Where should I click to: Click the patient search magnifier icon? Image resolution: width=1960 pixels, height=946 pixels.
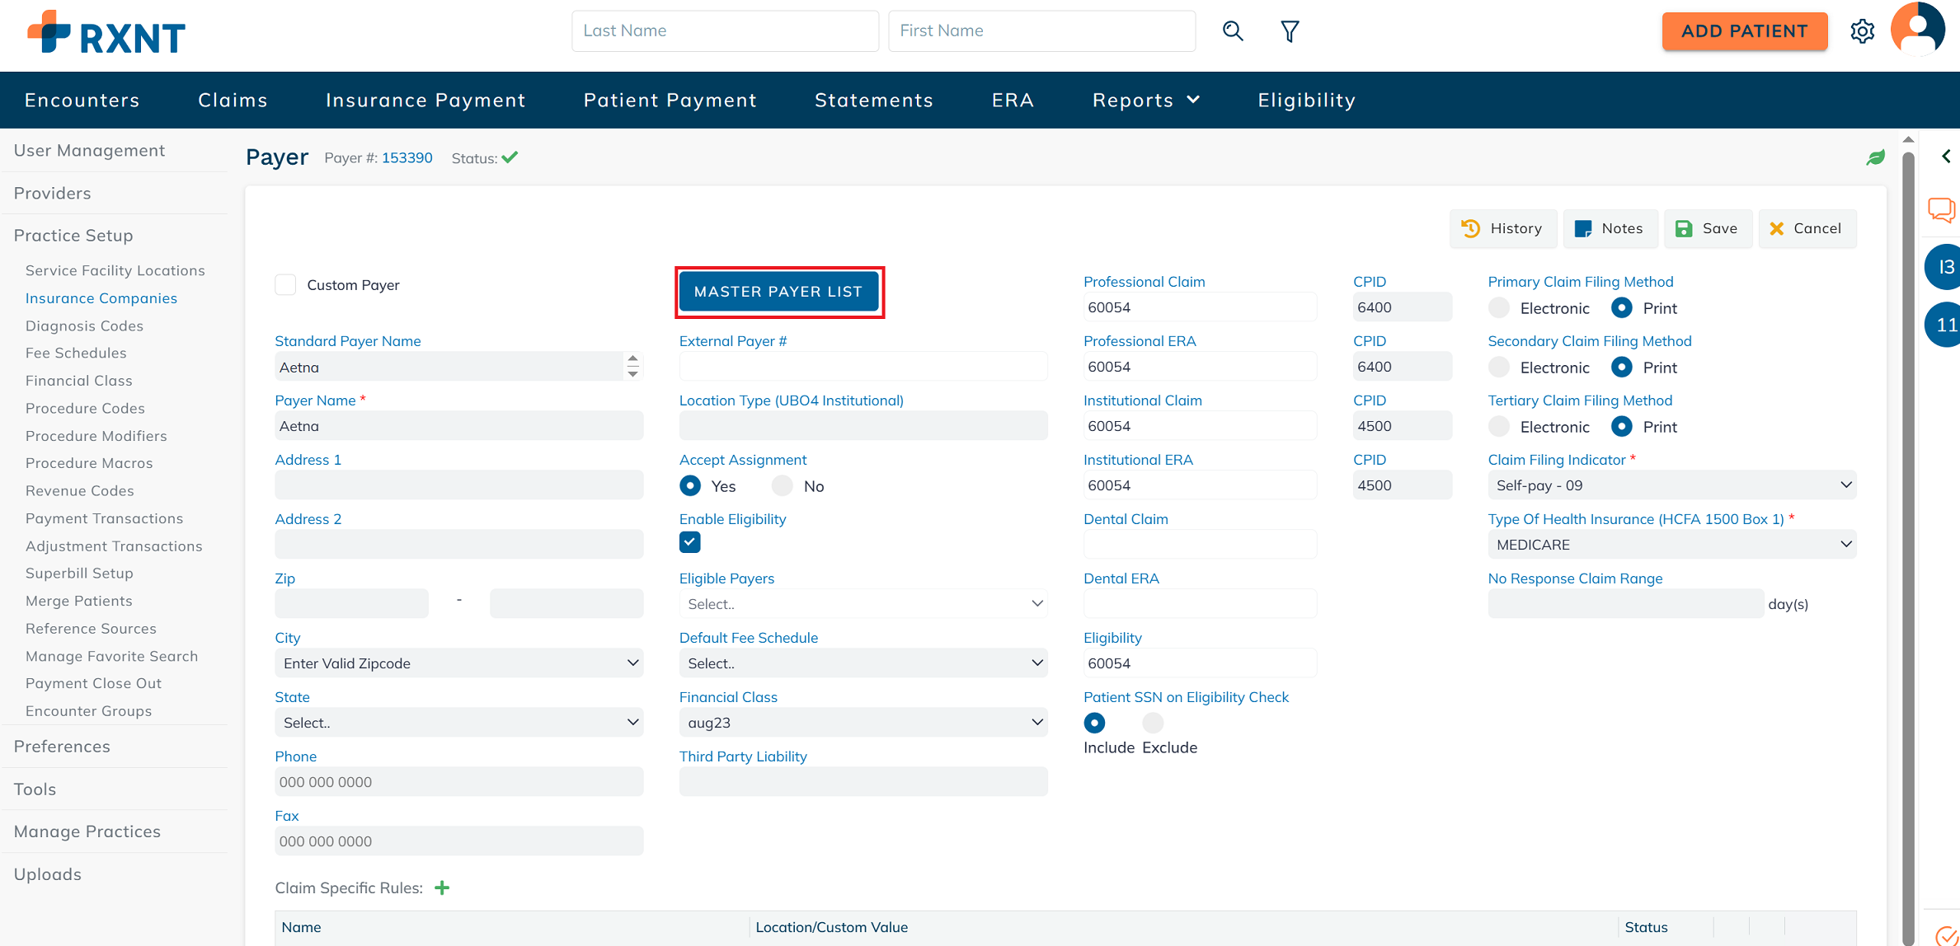[1233, 31]
